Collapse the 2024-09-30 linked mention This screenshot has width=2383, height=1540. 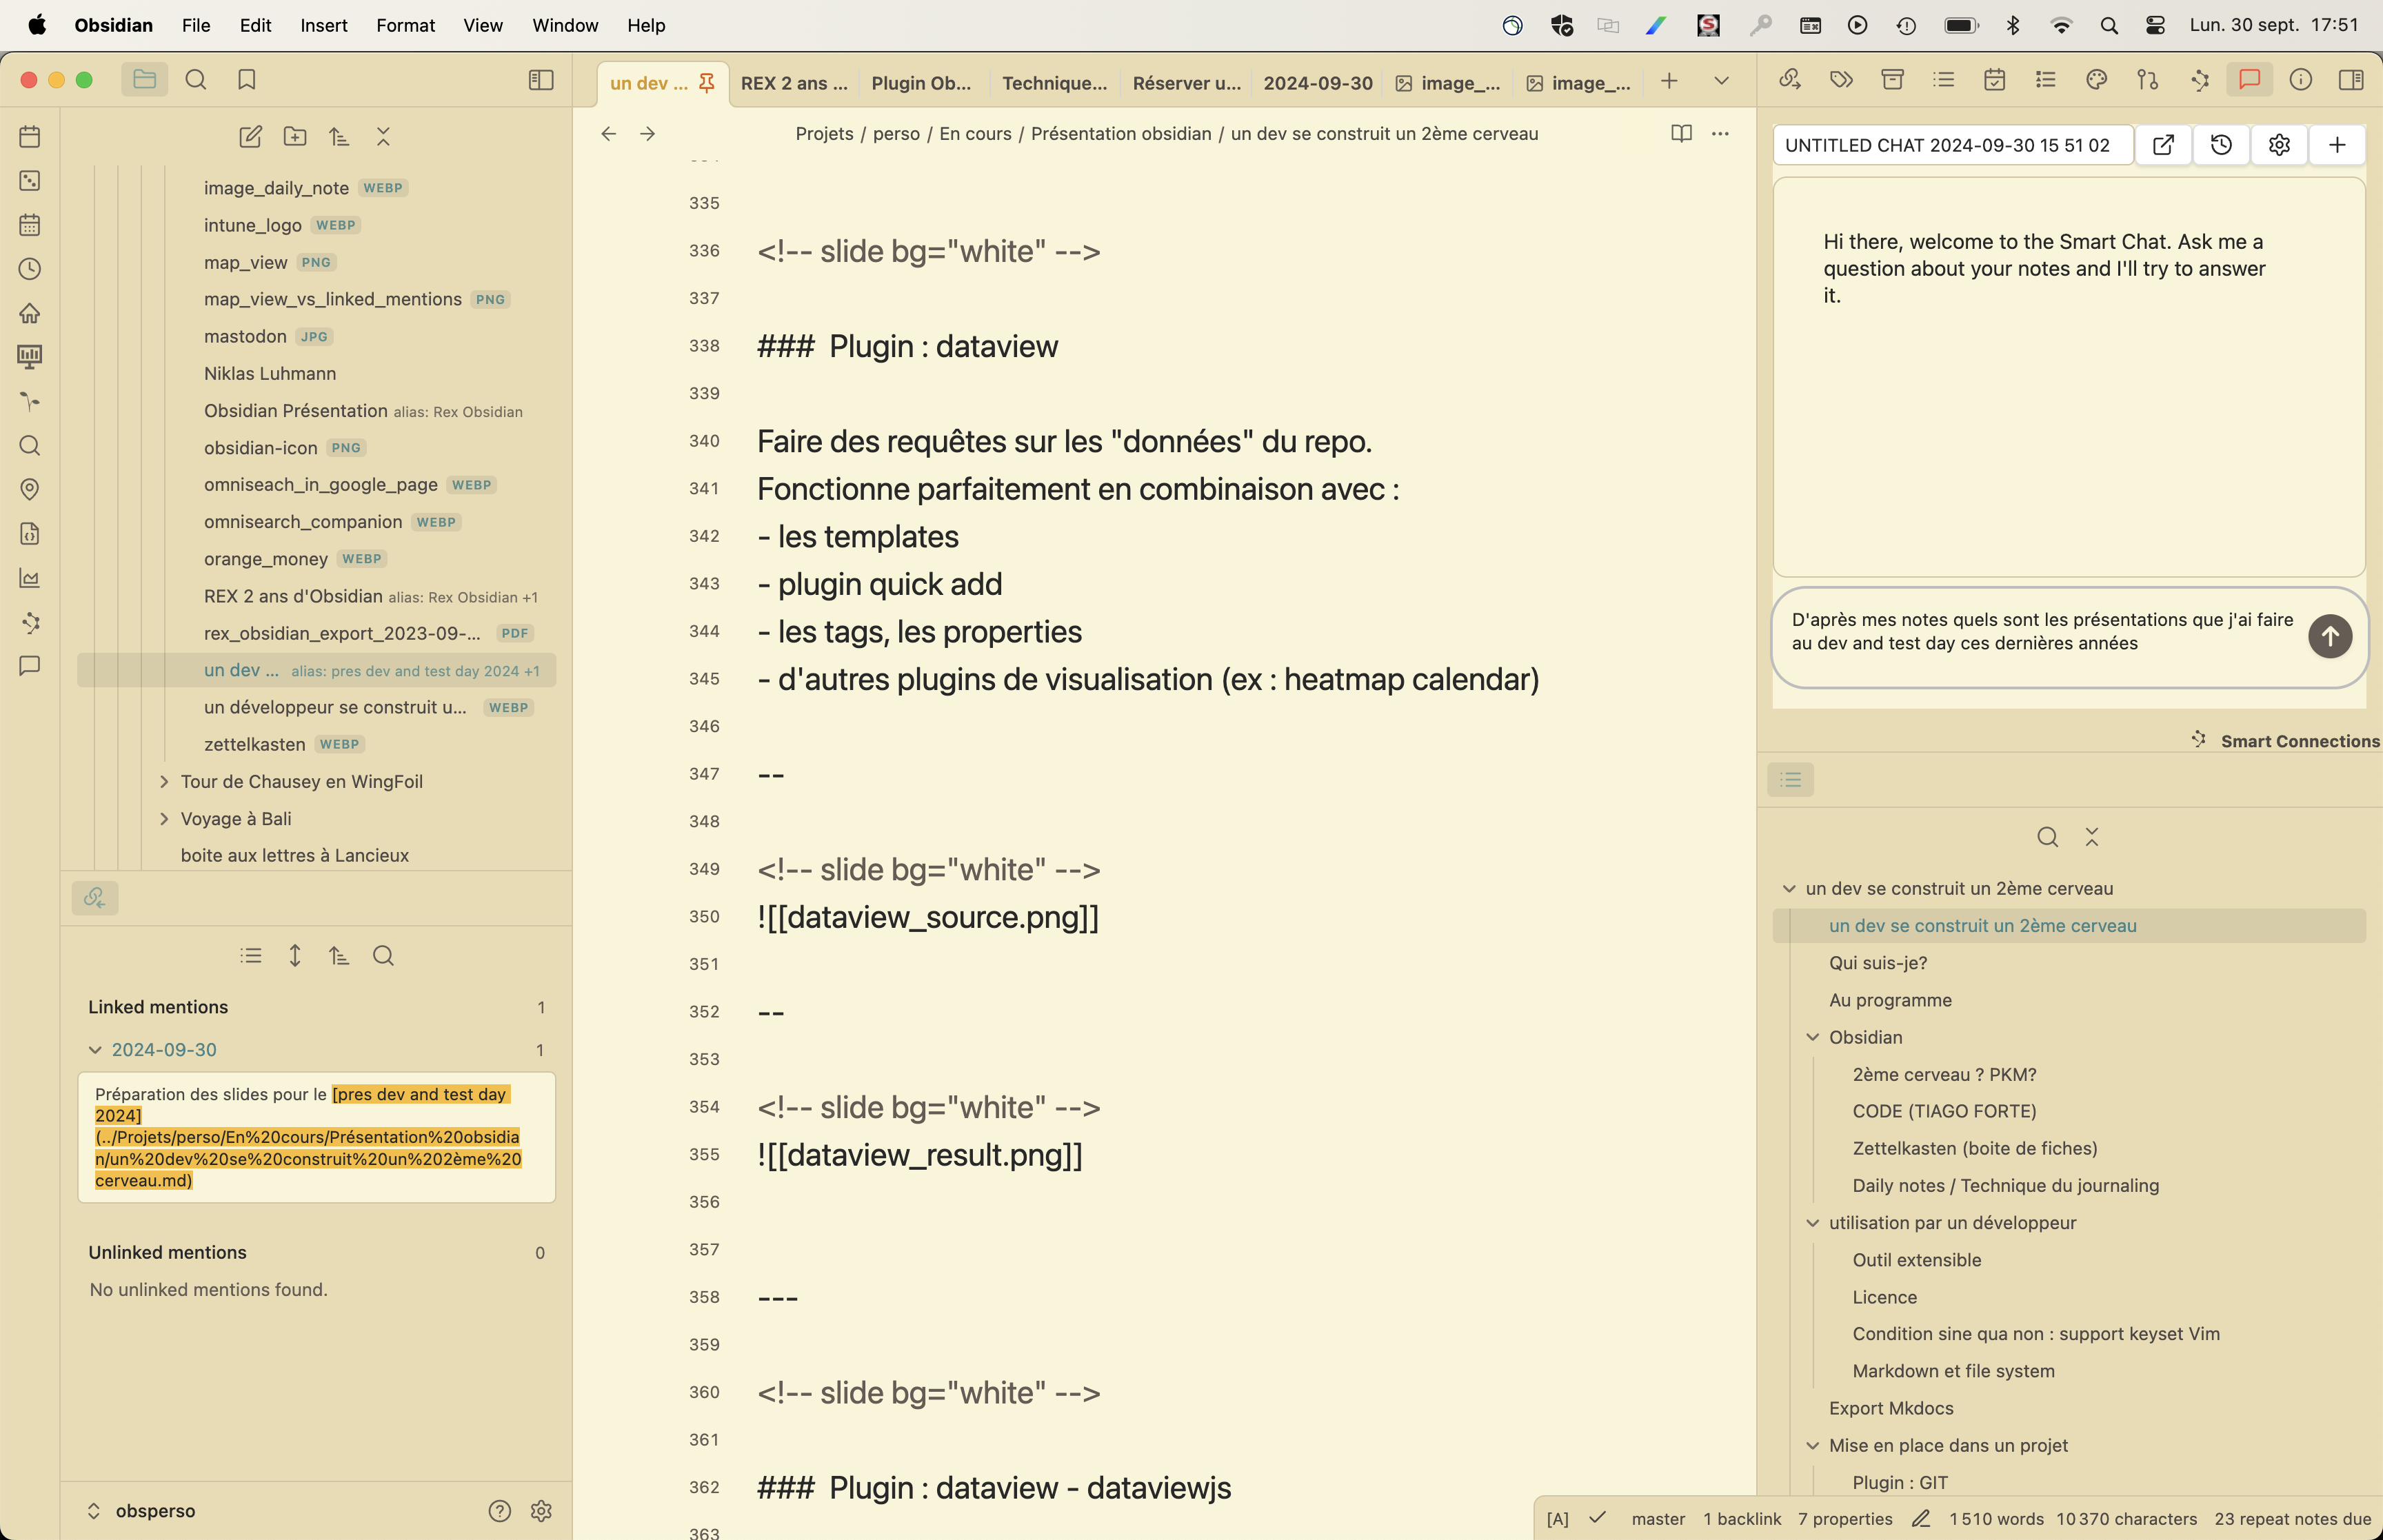click(95, 1050)
